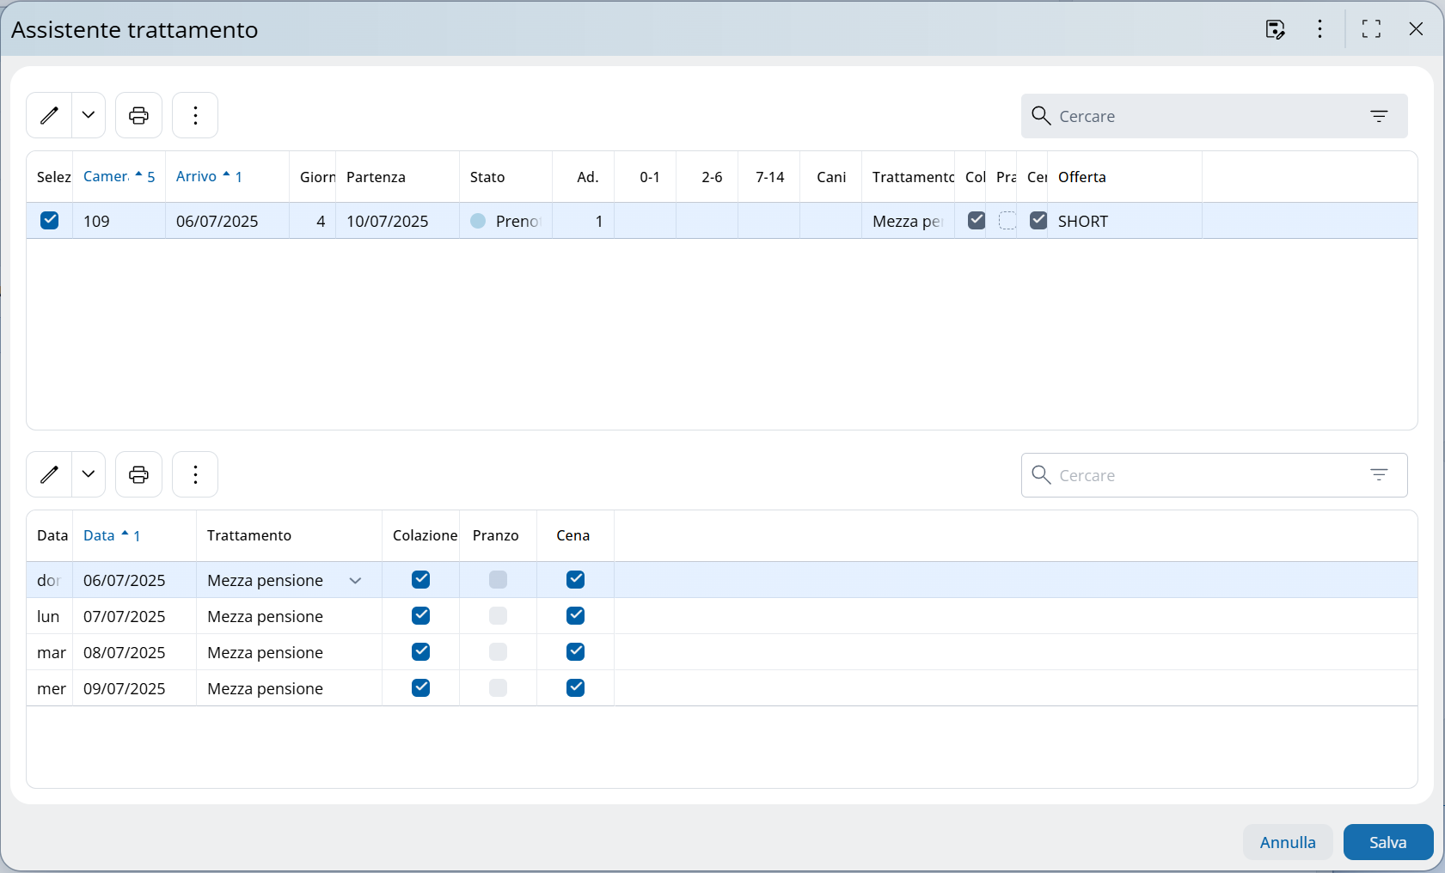
Task: Click the print icon above daily treatment table
Action: [138, 474]
